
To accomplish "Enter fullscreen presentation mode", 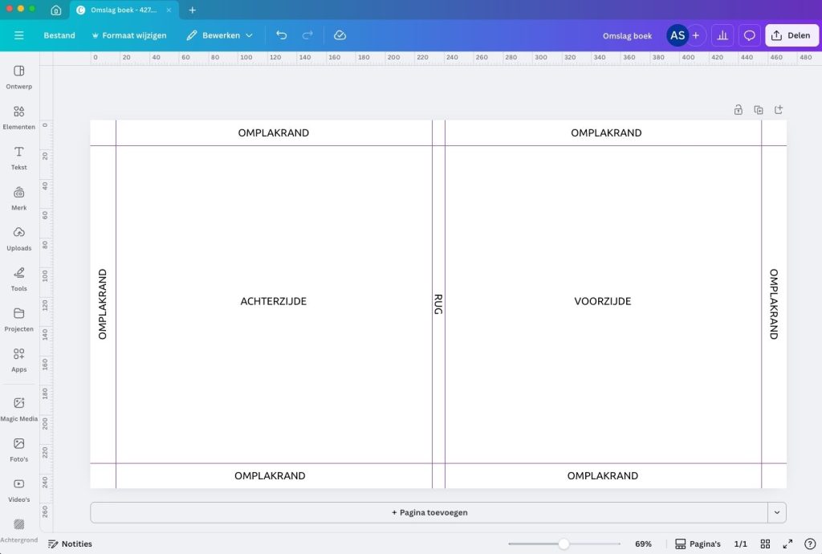I will [787, 544].
